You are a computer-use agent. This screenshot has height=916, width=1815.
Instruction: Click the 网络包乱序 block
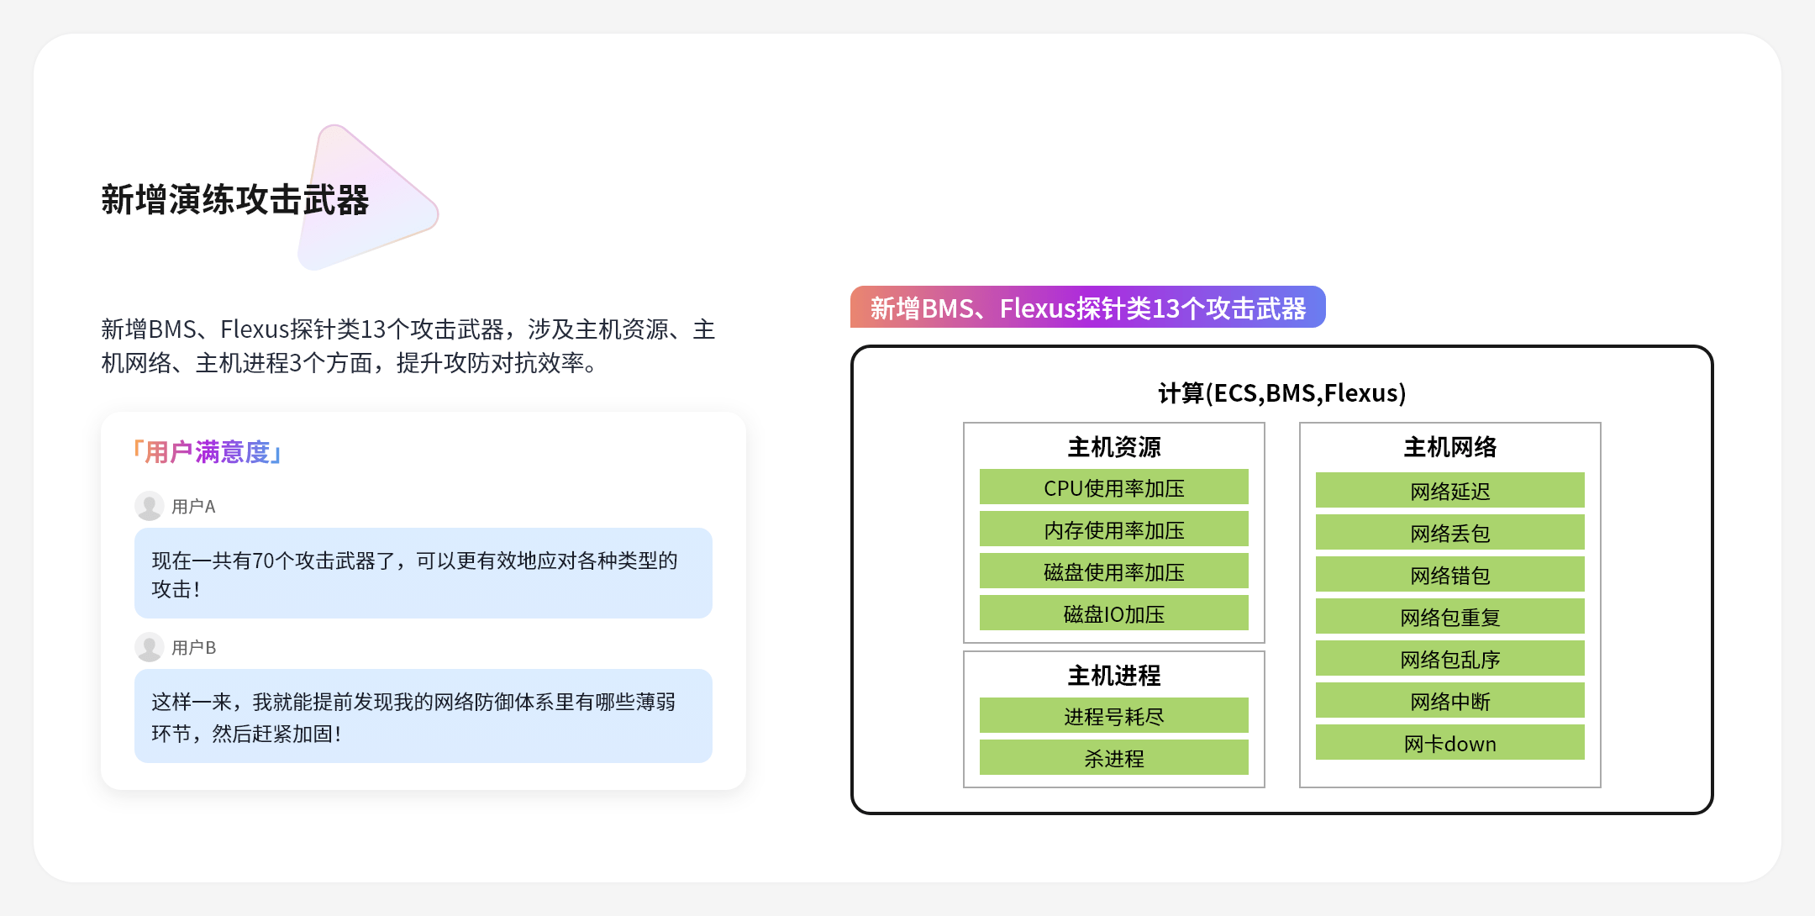pos(1449,659)
